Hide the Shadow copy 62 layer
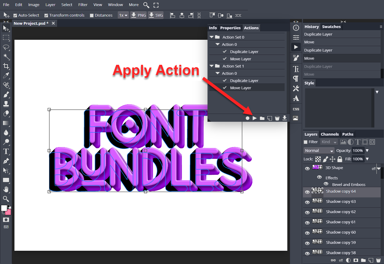Viewport: 384px width, 264px height. coord(307,212)
